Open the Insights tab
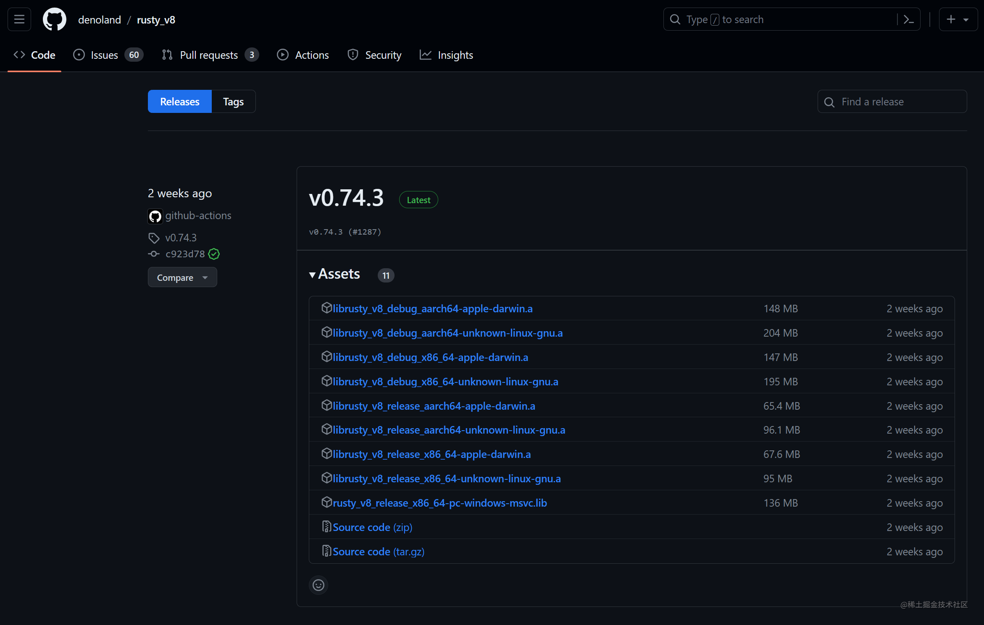 pos(455,55)
